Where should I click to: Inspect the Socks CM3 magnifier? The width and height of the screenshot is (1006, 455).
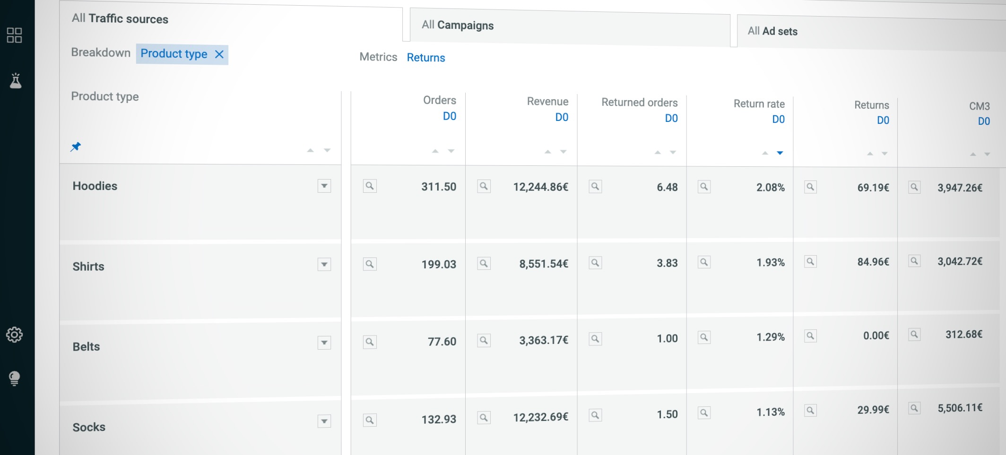tap(914, 408)
